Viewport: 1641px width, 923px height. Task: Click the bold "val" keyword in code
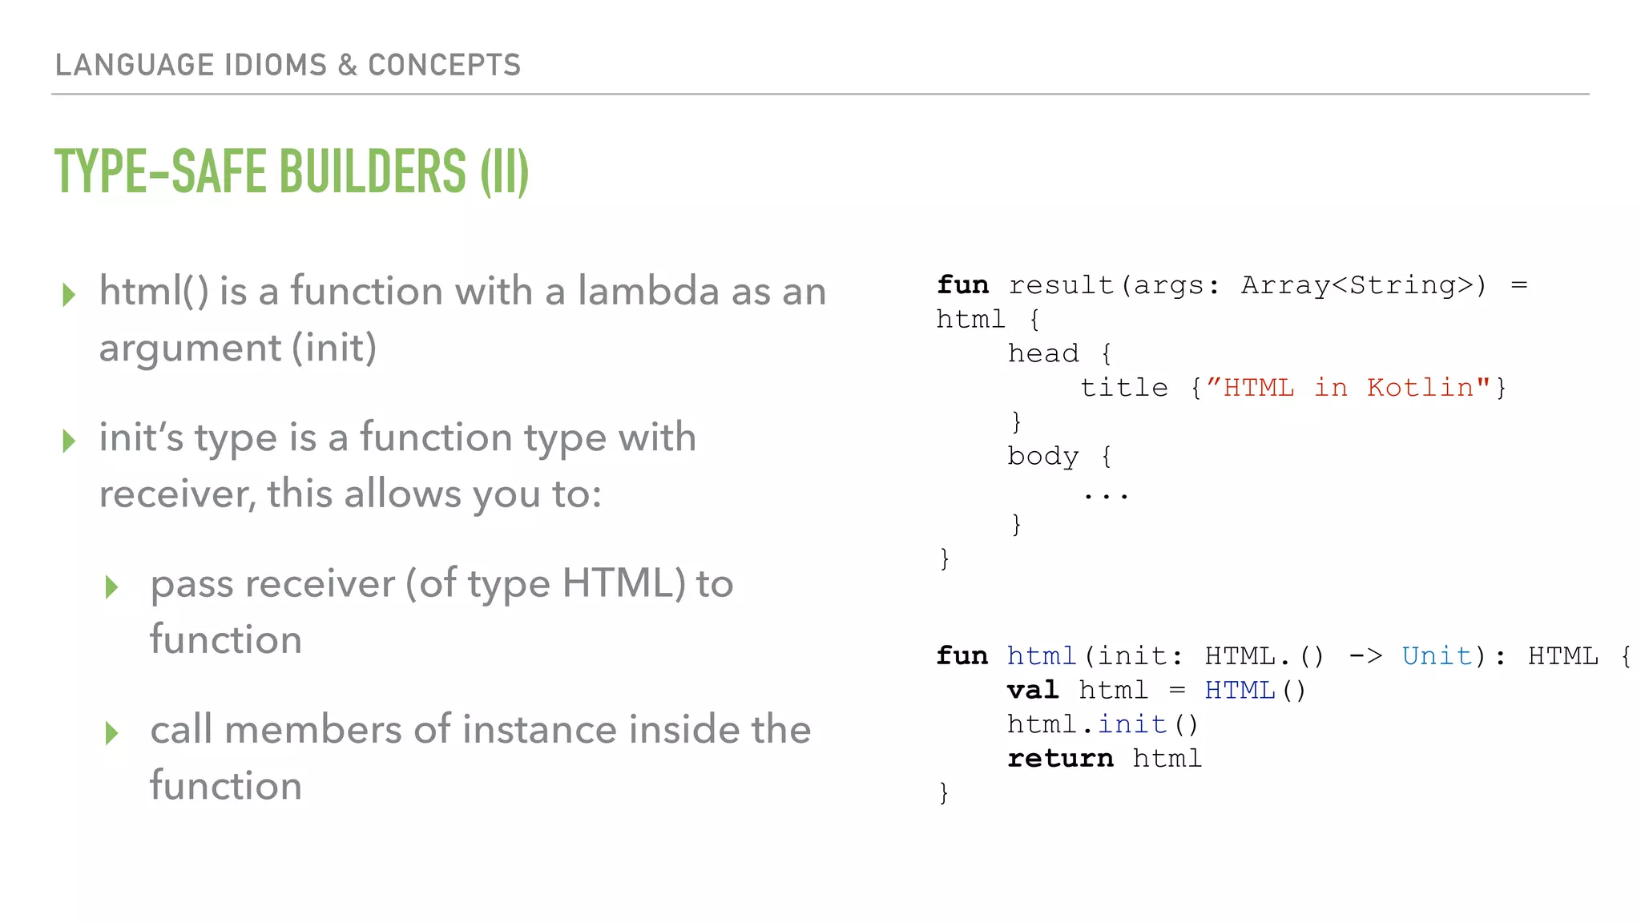click(1033, 690)
